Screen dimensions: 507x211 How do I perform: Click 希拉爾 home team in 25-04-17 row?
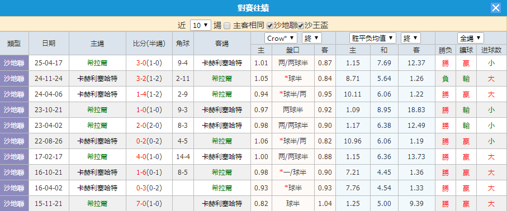click(97, 63)
